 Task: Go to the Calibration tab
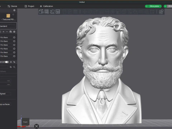(x=47, y=6)
